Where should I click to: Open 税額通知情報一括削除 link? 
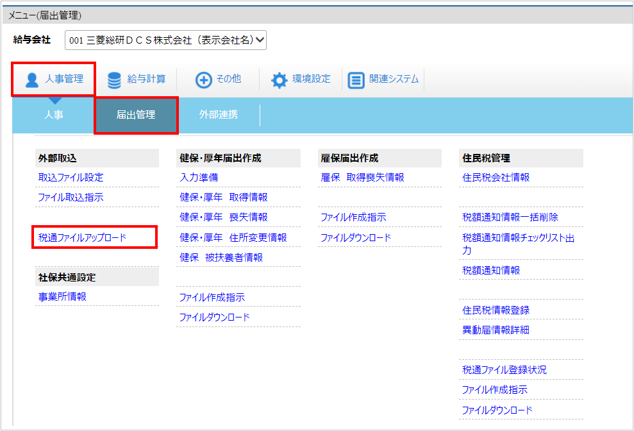(510, 217)
